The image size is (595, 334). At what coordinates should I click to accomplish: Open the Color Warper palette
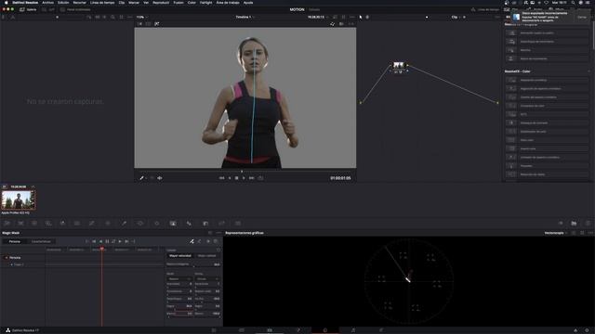108,224
